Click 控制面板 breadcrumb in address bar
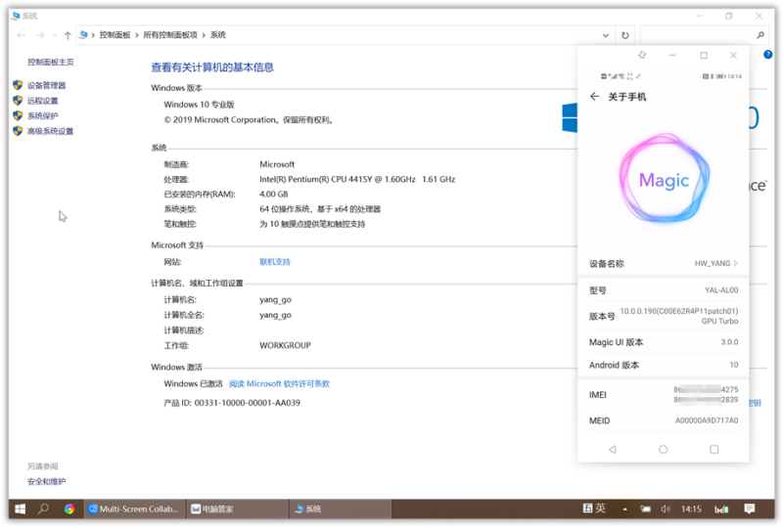 click(x=115, y=35)
